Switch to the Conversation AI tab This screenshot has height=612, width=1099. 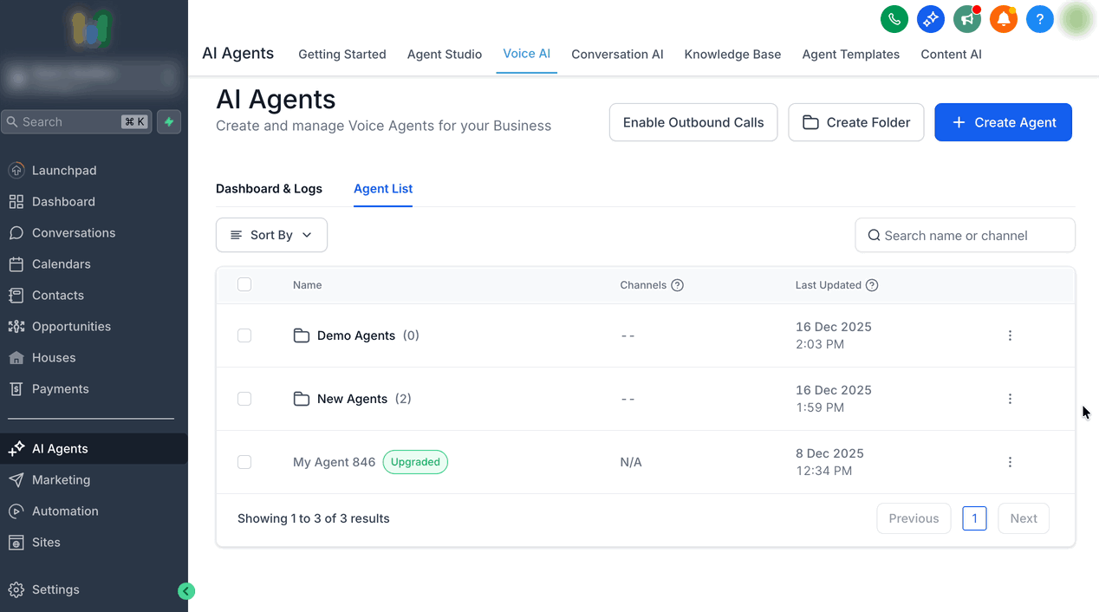[x=617, y=54]
